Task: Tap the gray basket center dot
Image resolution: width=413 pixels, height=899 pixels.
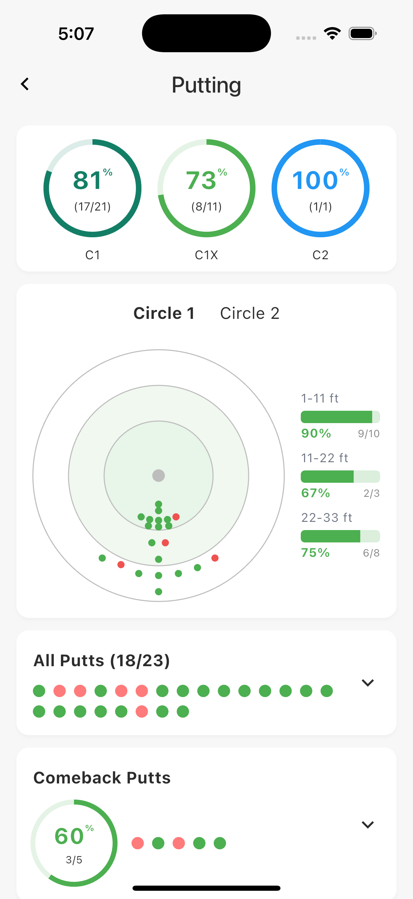Action: [x=159, y=475]
